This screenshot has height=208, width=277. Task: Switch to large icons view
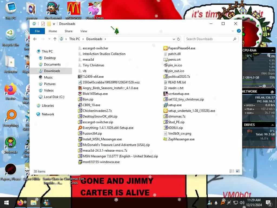click(x=238, y=171)
